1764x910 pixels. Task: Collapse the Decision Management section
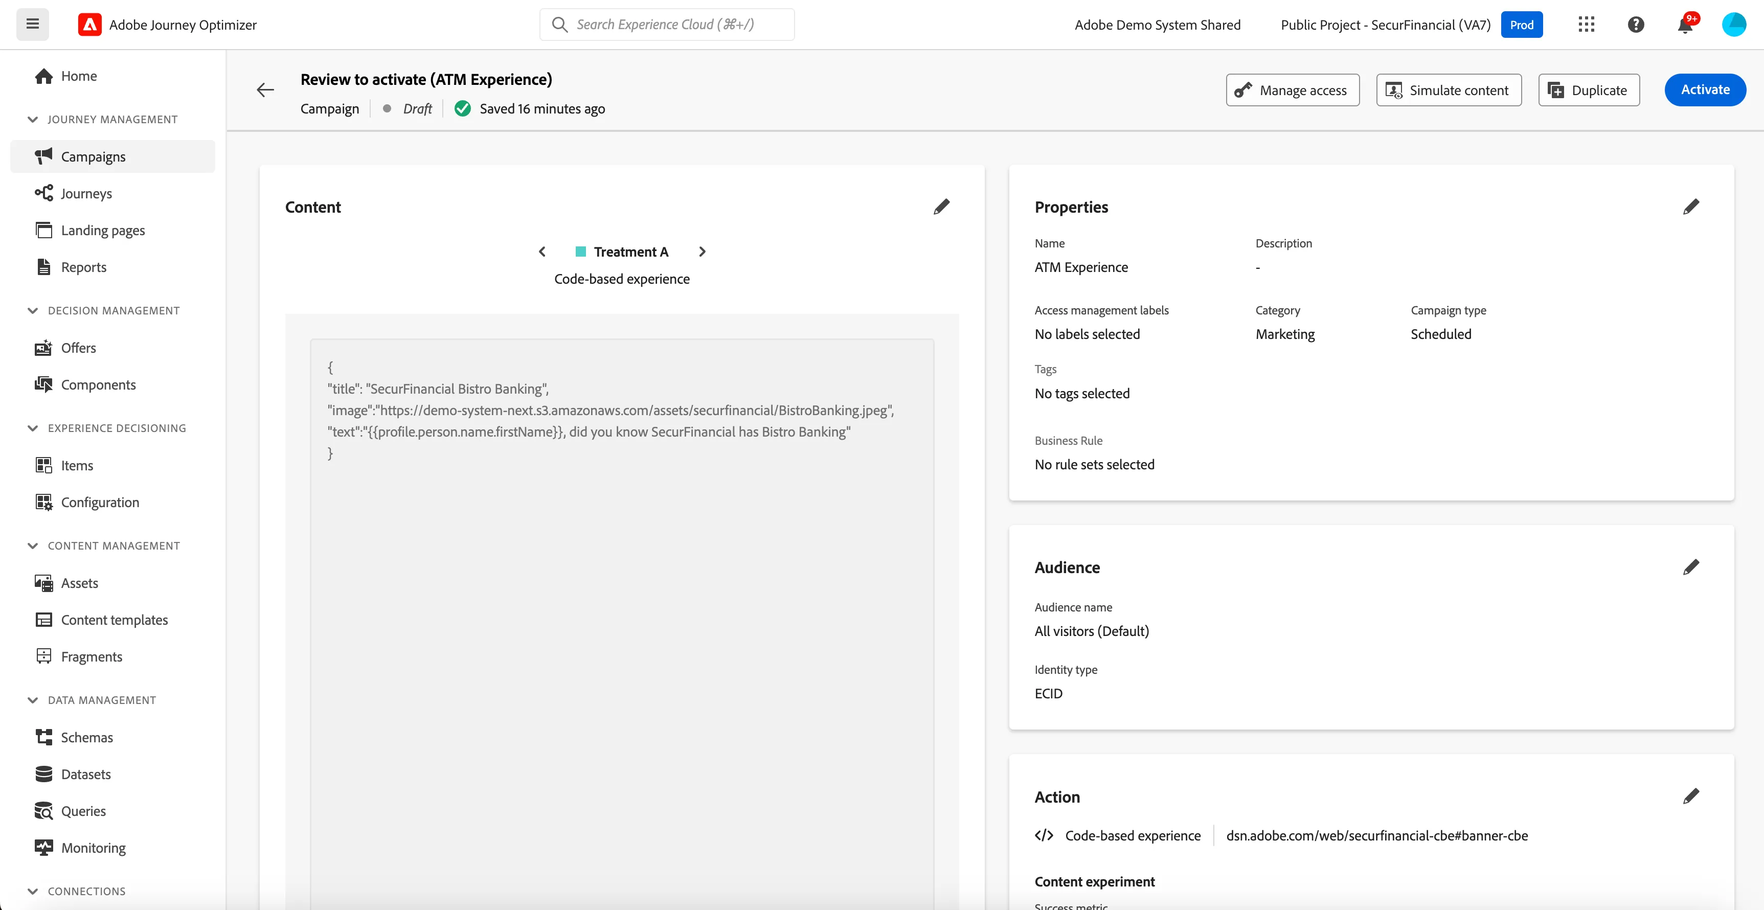tap(32, 311)
